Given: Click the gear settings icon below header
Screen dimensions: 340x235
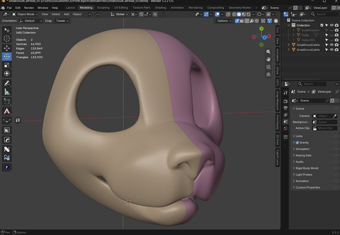Looking at the screenshot, I should 276,21.
